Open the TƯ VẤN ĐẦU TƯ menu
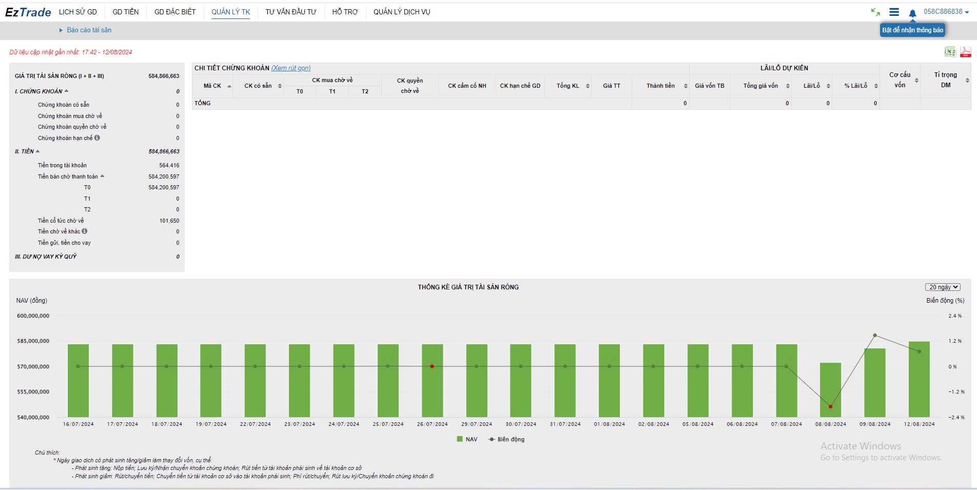Image resolution: width=977 pixels, height=490 pixels. [291, 12]
